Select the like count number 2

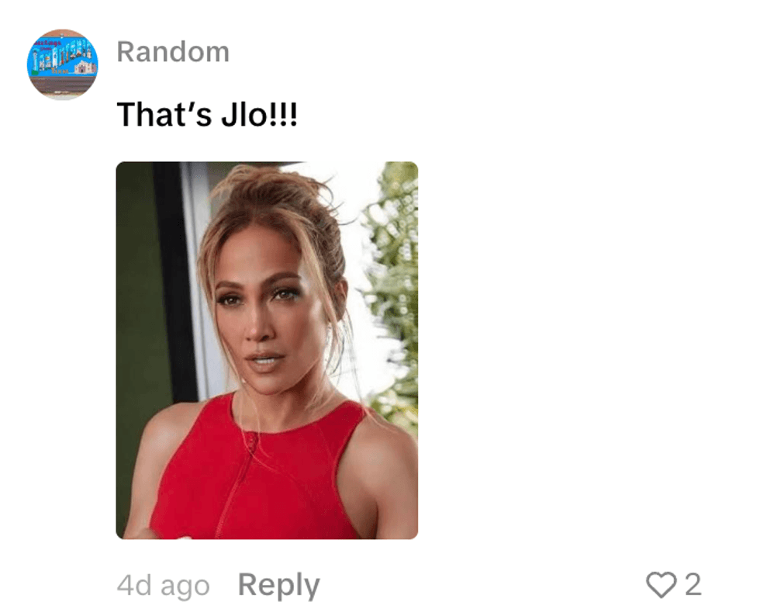click(x=693, y=584)
